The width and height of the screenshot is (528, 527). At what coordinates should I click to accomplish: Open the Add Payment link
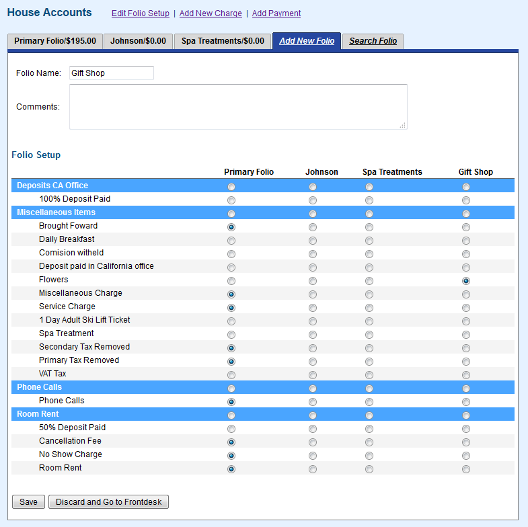[276, 13]
